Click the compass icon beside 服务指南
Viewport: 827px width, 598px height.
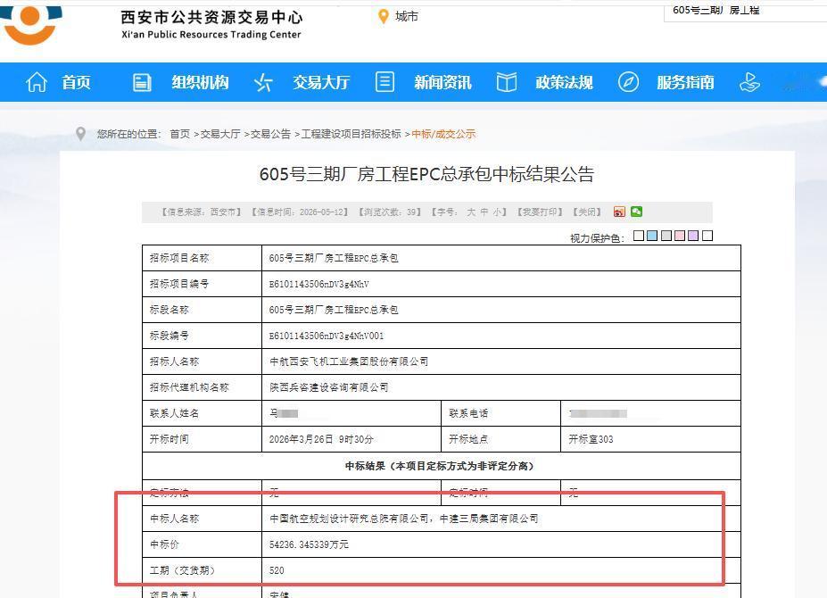click(628, 82)
